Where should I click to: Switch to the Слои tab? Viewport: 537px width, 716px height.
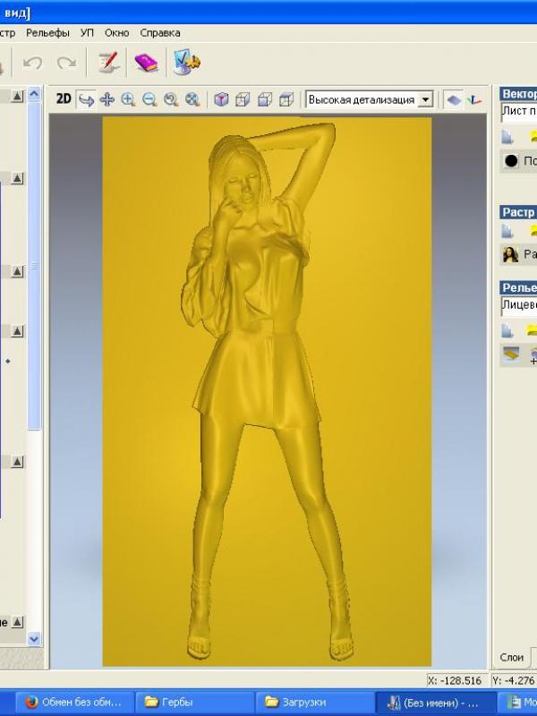[512, 657]
